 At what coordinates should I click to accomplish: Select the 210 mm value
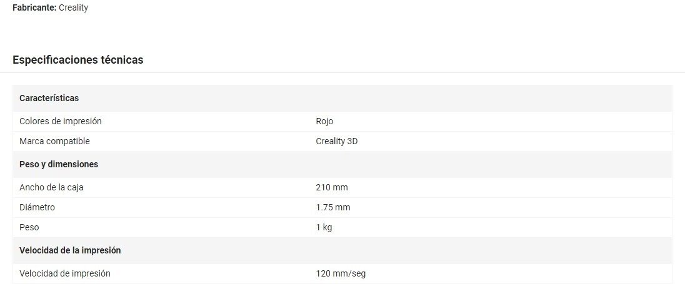(x=332, y=187)
